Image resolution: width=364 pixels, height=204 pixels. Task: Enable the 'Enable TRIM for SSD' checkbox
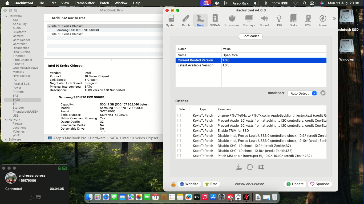pyautogui.click(x=179, y=130)
